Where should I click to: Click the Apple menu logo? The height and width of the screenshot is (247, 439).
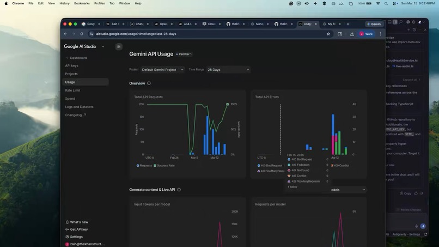6,3
